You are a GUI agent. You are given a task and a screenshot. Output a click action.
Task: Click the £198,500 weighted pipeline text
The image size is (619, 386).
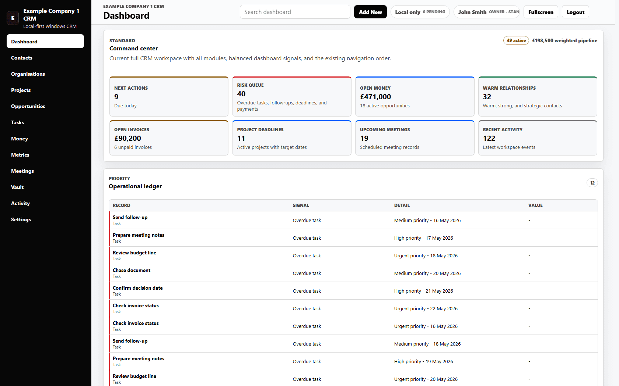click(564, 40)
